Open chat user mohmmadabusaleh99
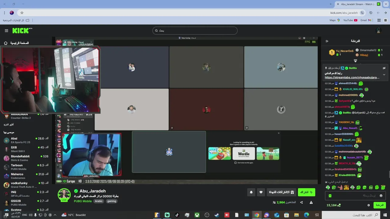Image resolution: width=390 pixels, height=219 pixels. [352, 152]
